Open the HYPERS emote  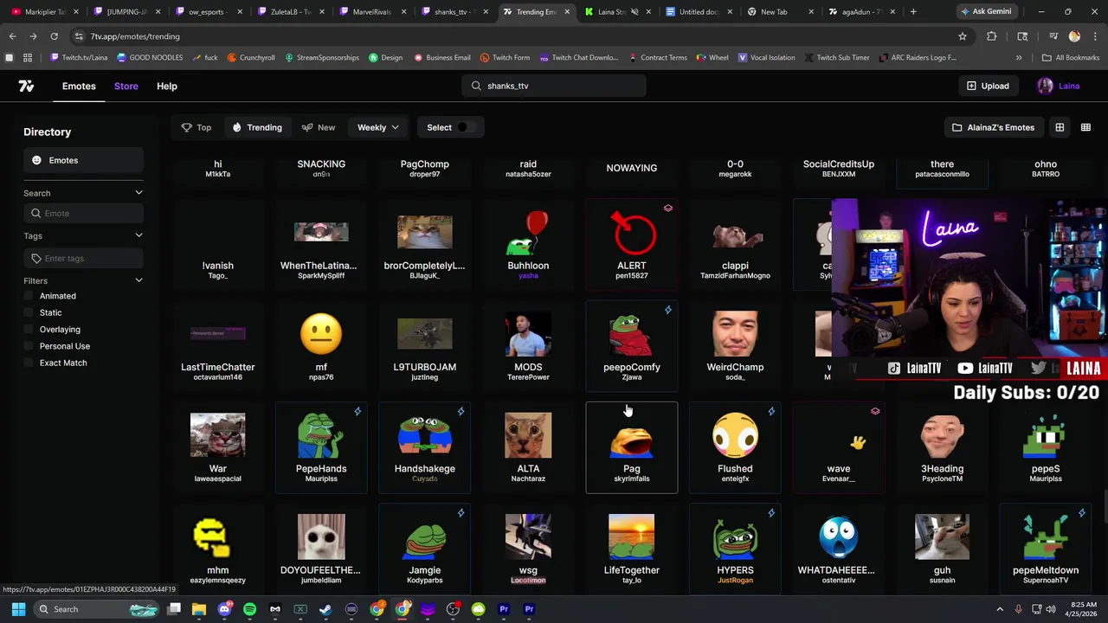tap(735, 549)
